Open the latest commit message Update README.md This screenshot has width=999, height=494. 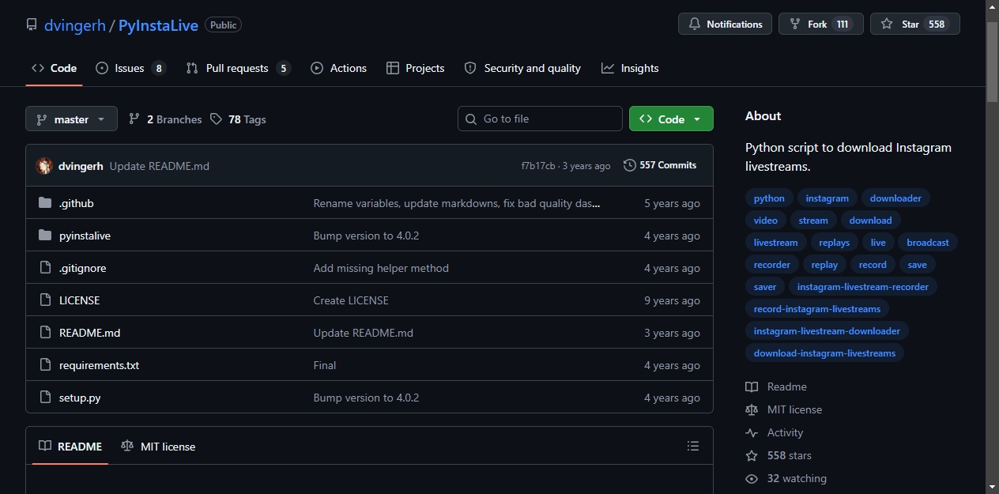pos(160,166)
